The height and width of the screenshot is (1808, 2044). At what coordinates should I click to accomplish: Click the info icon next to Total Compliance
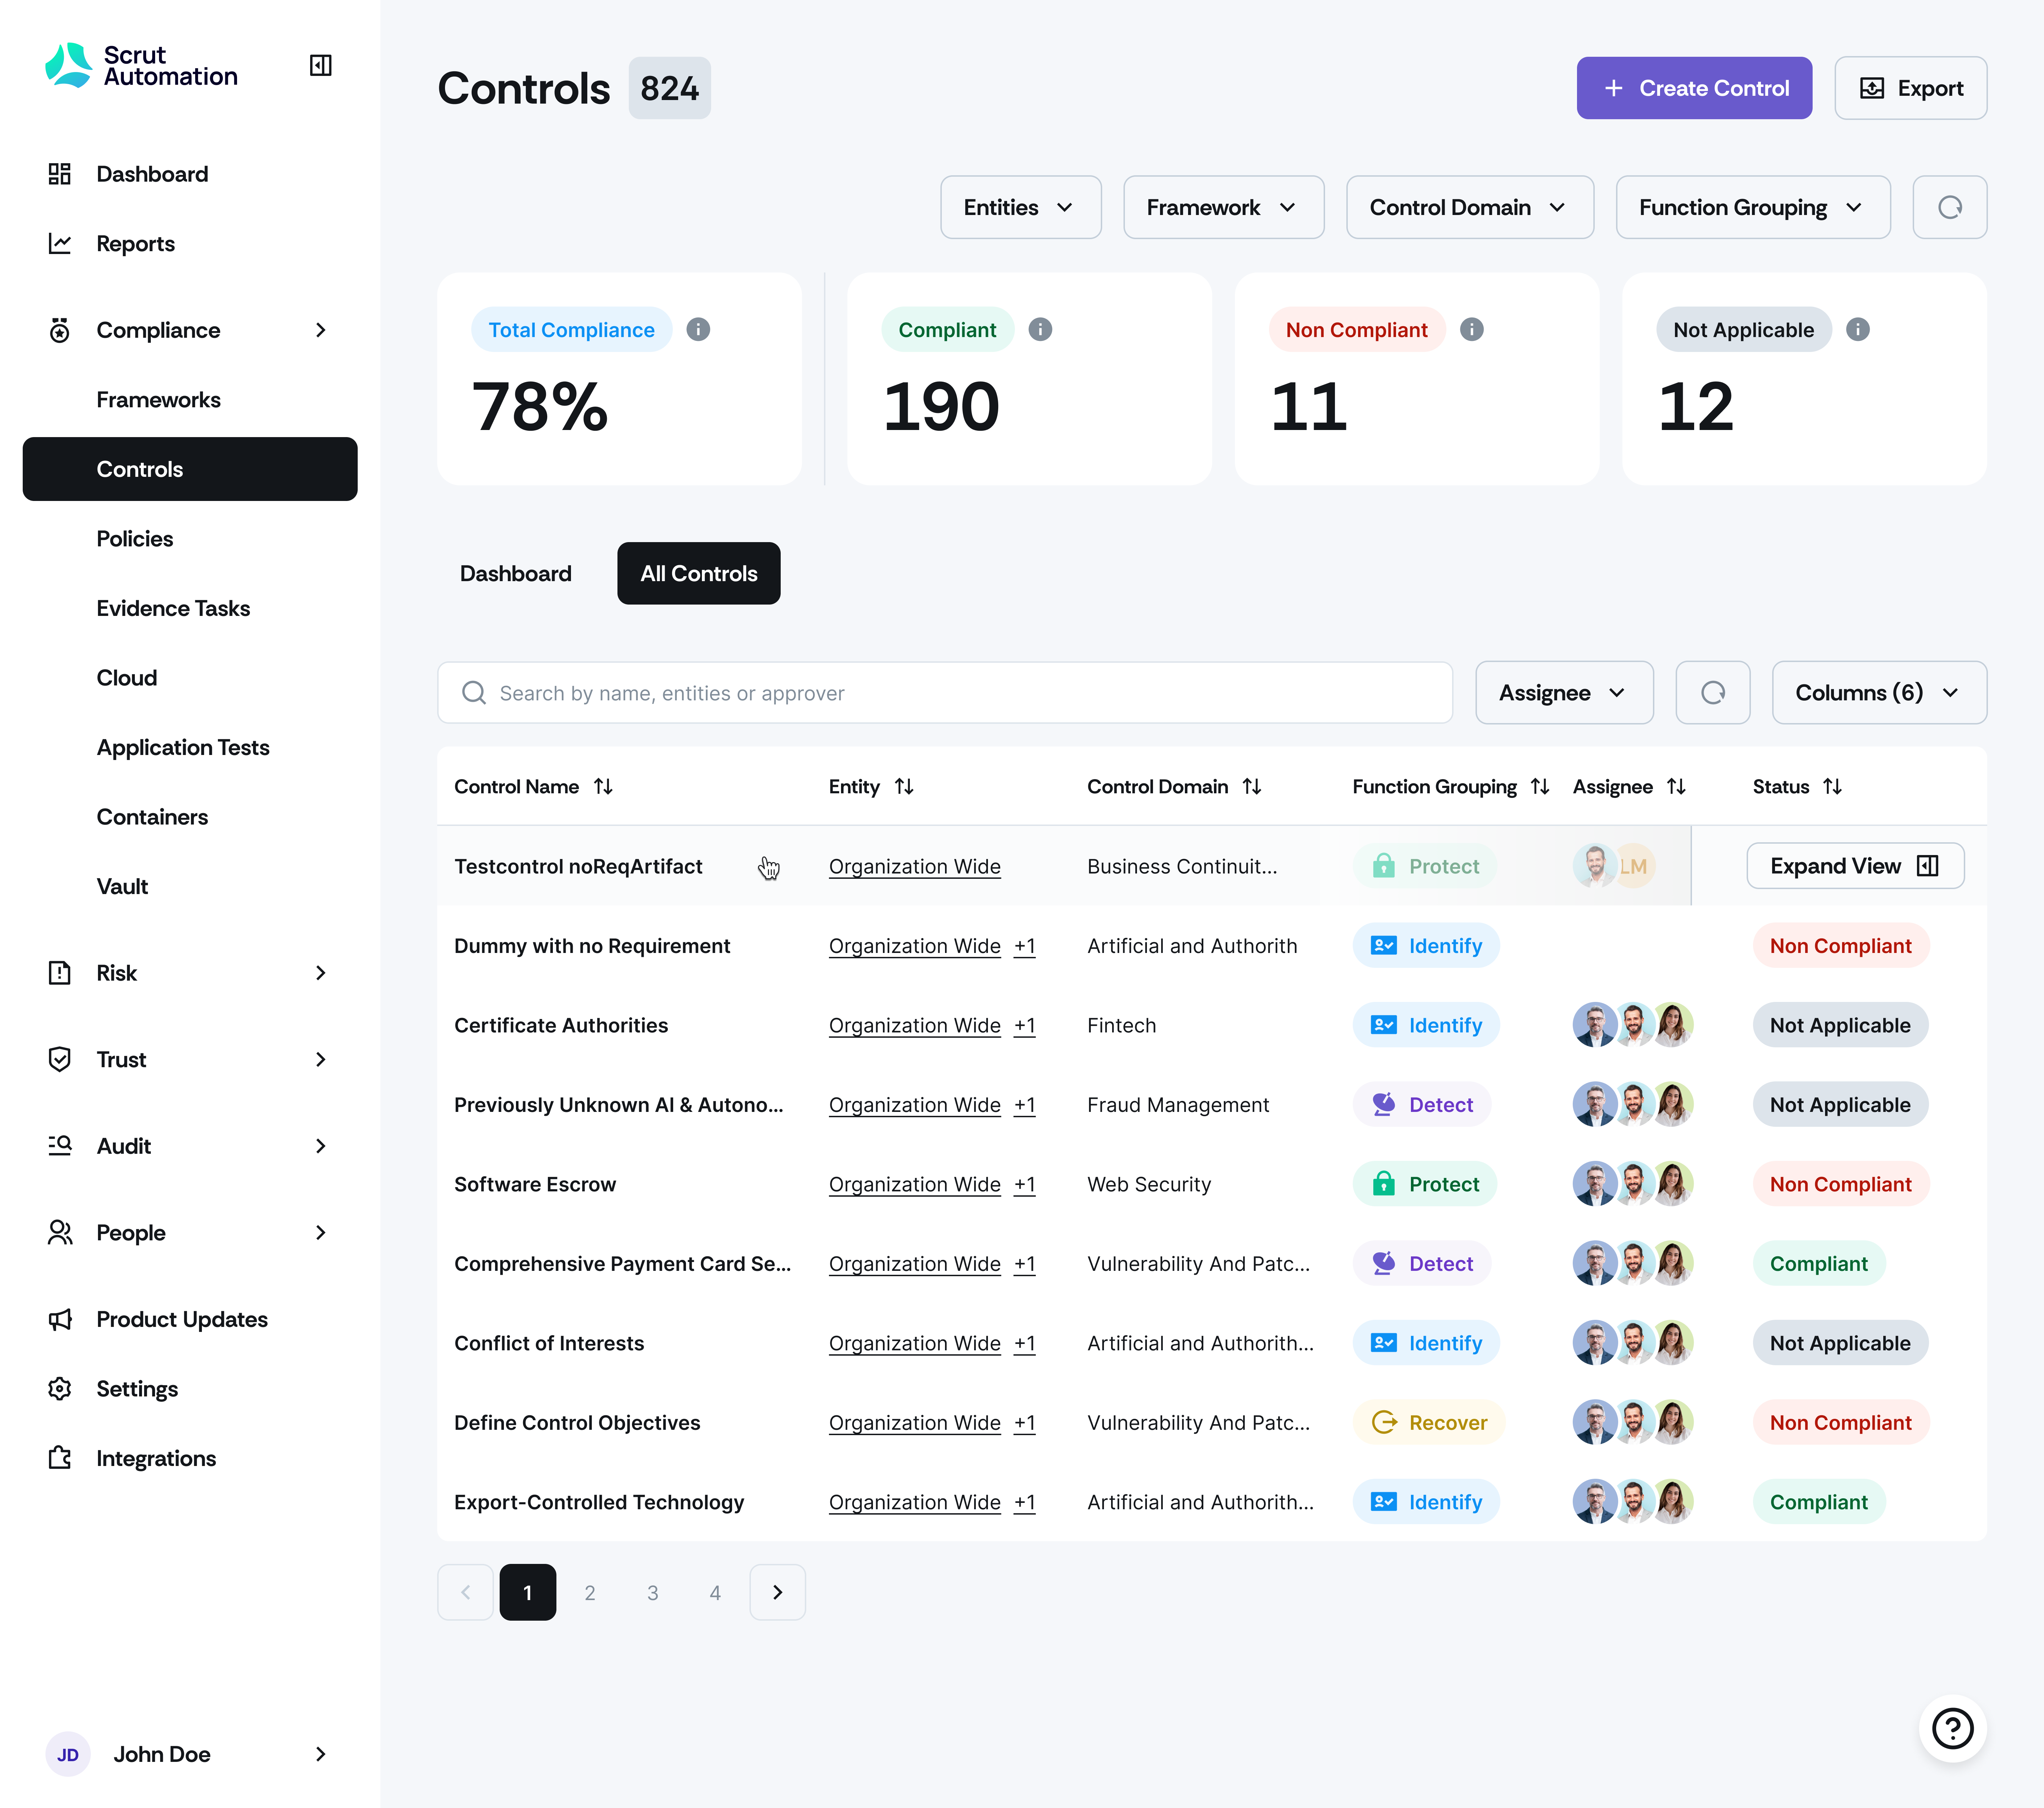coord(698,329)
